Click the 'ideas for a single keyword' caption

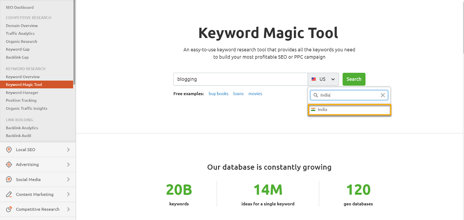268,204
